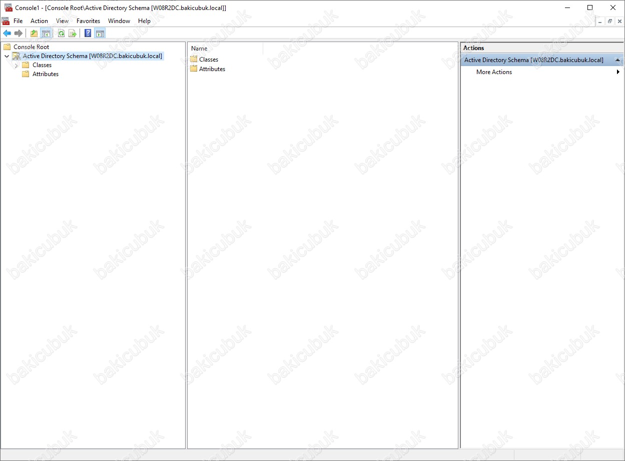Toggle Show/Hide Action Pane toolbar icon

100,34
